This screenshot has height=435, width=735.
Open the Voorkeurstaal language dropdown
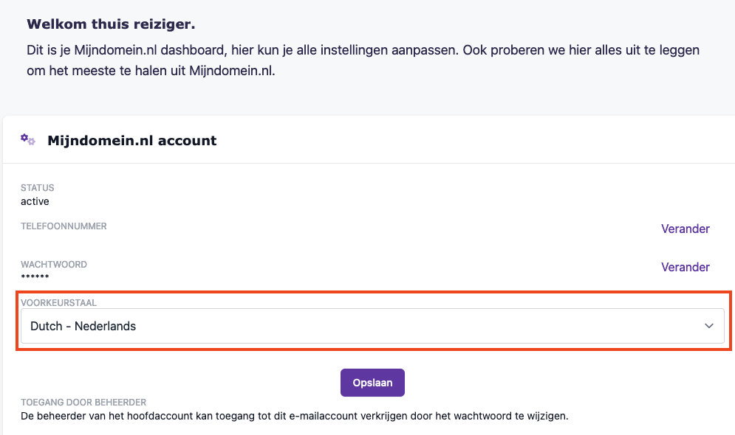pos(372,326)
